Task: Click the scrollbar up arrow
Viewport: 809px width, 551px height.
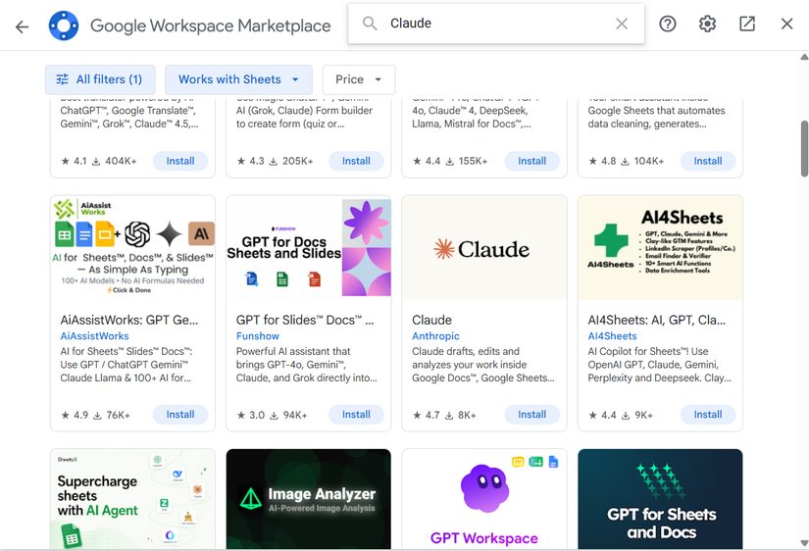Action: pos(804,57)
